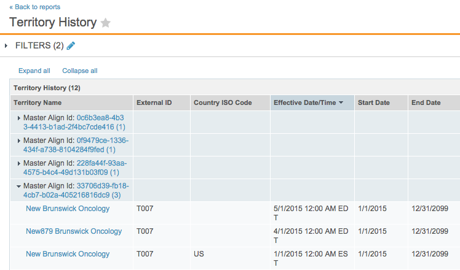The width and height of the screenshot is (460, 270).
Task: Click the Collapse all link
Action: point(79,71)
